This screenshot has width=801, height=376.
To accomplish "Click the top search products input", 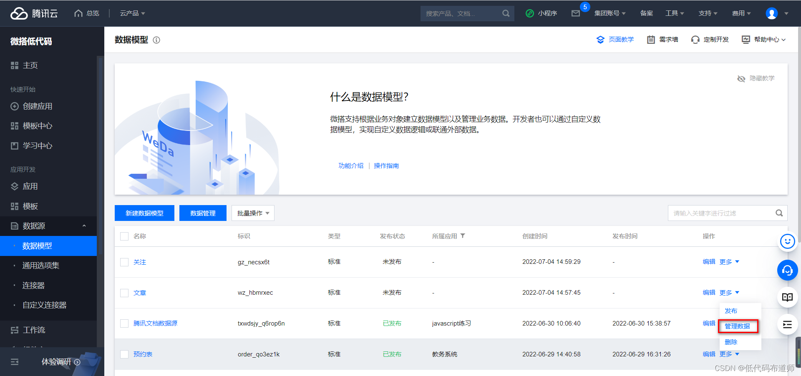I will [x=461, y=13].
